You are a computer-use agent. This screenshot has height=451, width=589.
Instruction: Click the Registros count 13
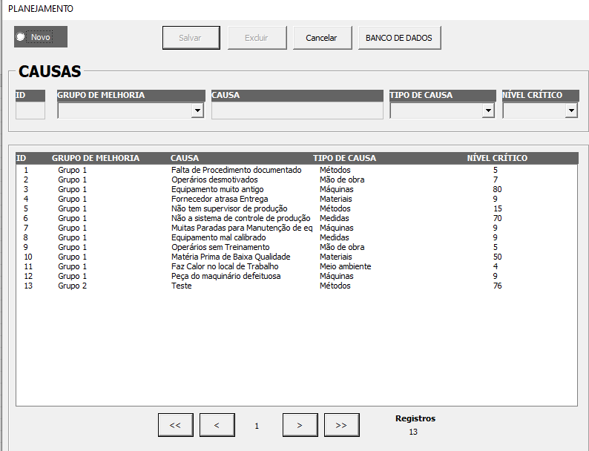(413, 432)
